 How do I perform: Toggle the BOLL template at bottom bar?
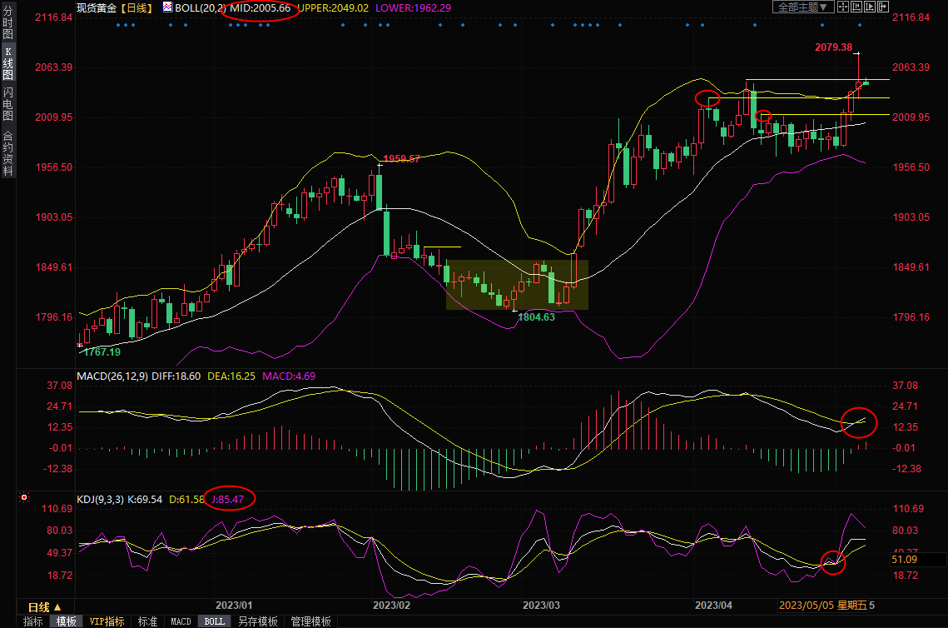(214, 621)
